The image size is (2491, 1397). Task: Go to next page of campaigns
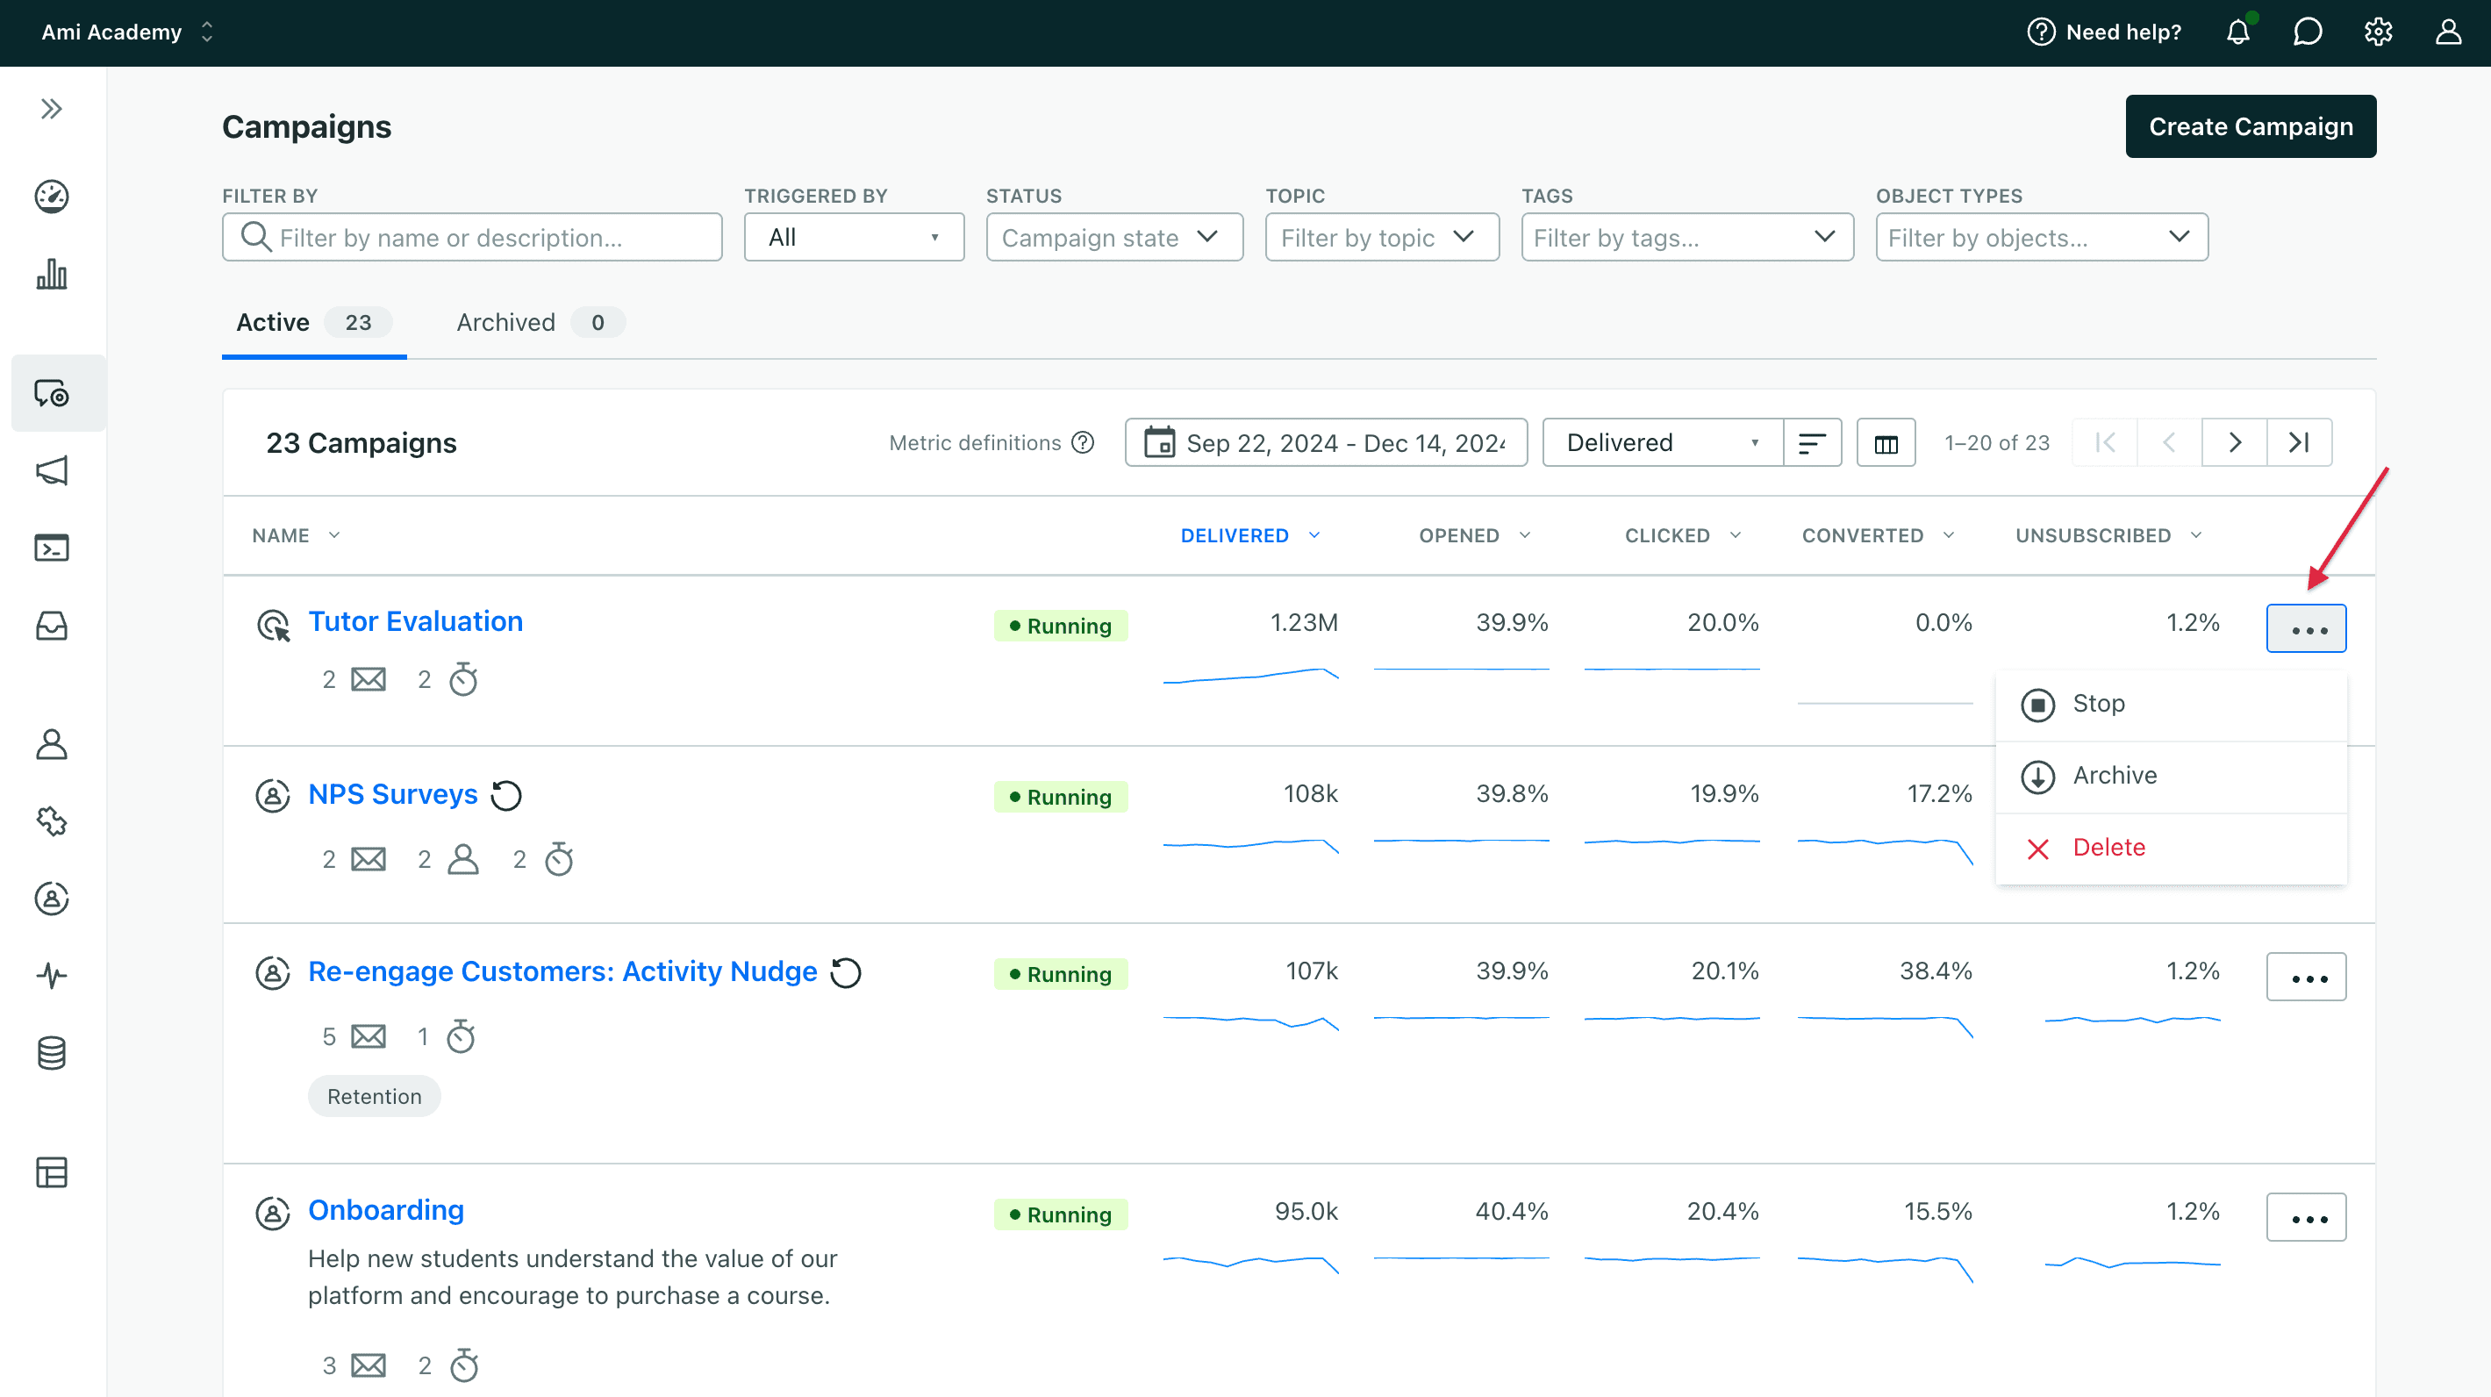(2234, 443)
